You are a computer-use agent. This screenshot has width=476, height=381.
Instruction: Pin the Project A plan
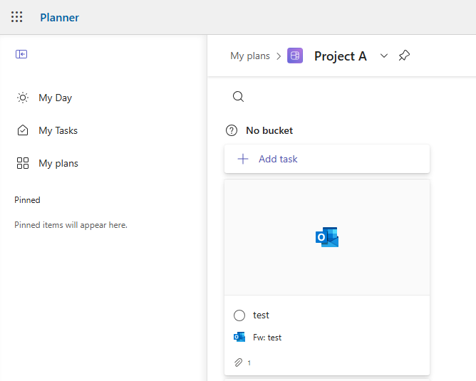tap(404, 56)
